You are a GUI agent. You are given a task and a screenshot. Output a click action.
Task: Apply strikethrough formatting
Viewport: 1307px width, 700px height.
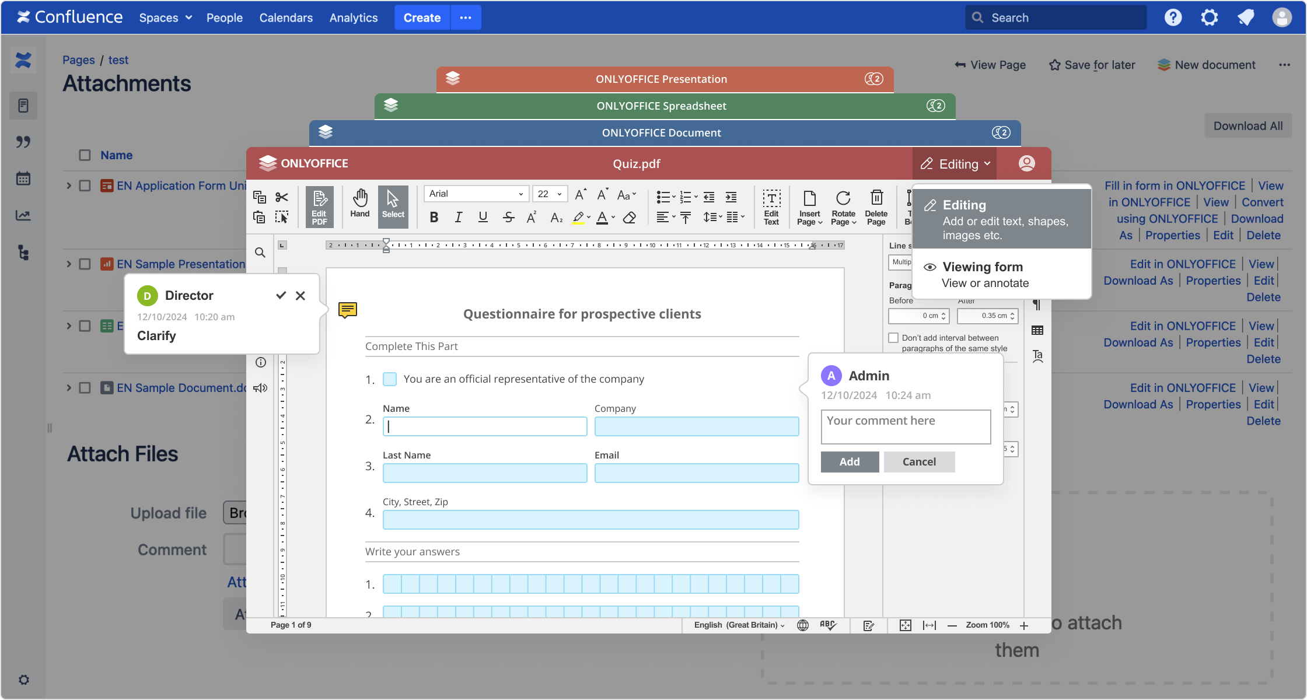(x=508, y=218)
